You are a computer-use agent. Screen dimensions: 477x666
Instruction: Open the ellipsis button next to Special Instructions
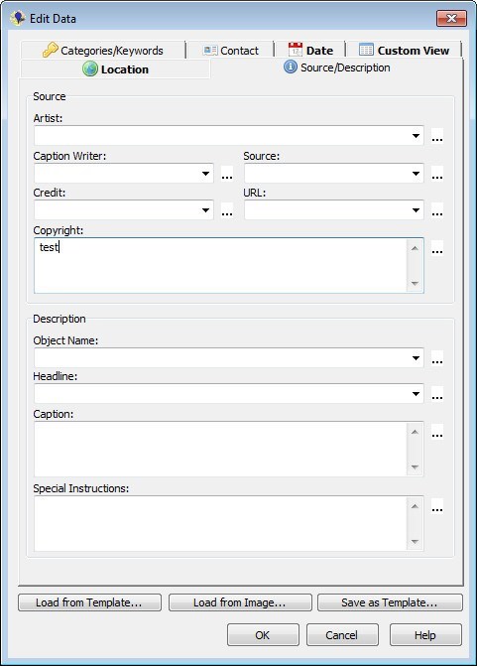point(437,506)
